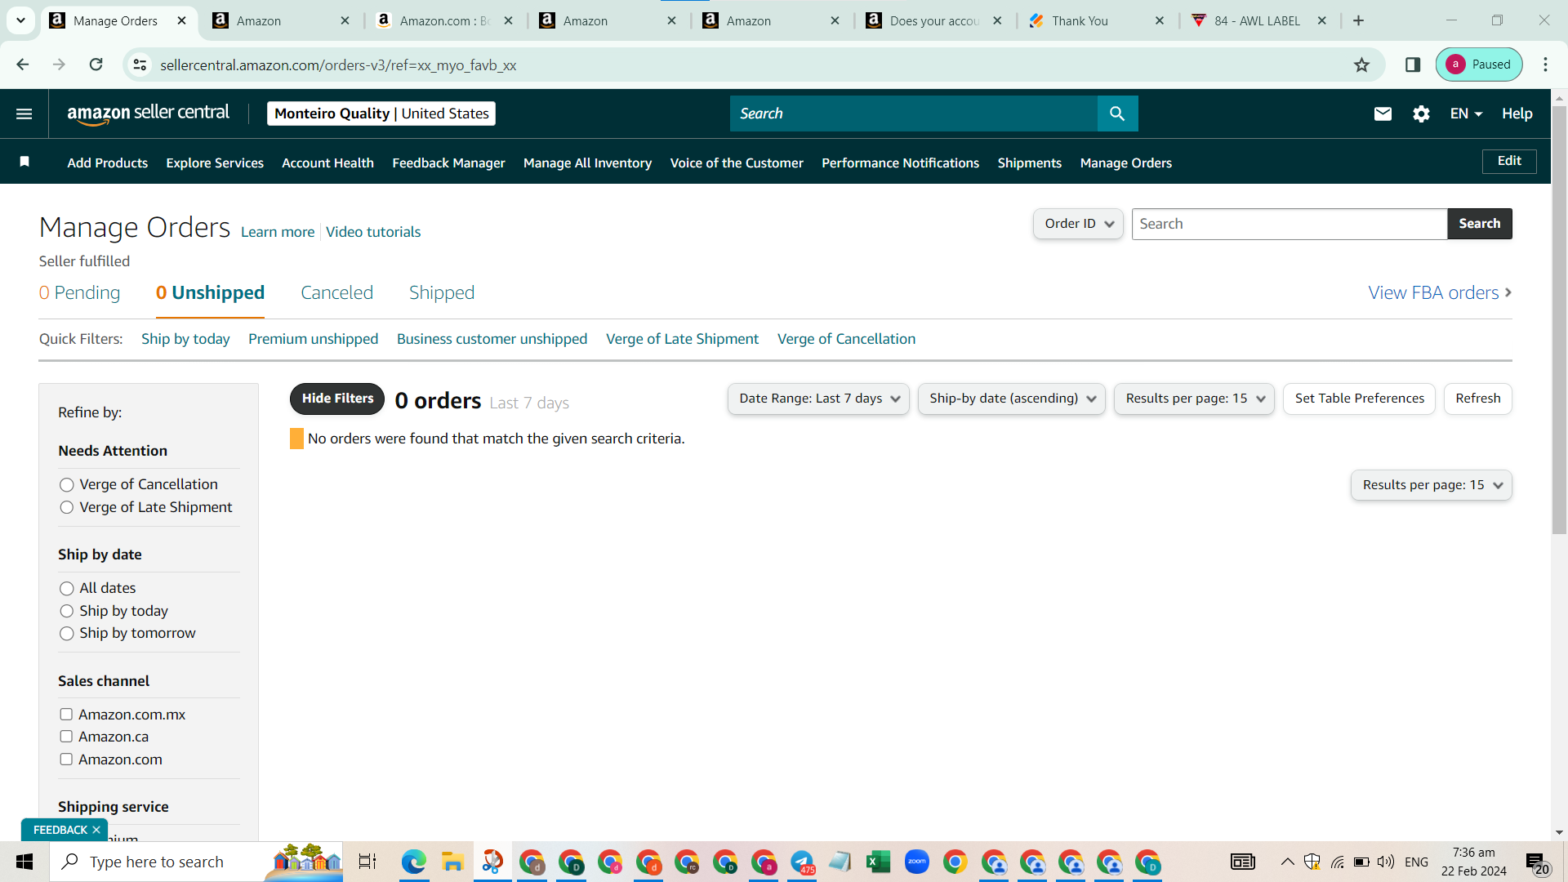
Task: Open Set Table Preferences
Action: (x=1359, y=399)
